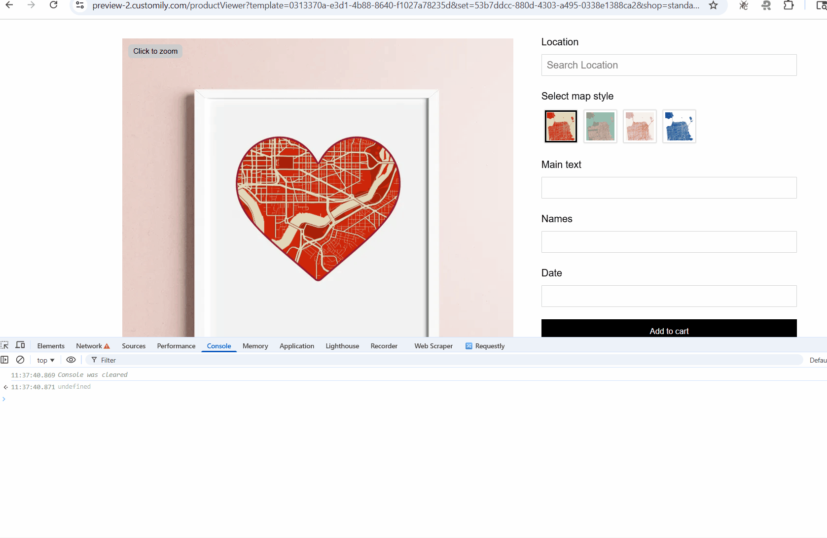This screenshot has height=538, width=827.
Task: Switch to the Lighthouse tab
Action: coord(342,346)
